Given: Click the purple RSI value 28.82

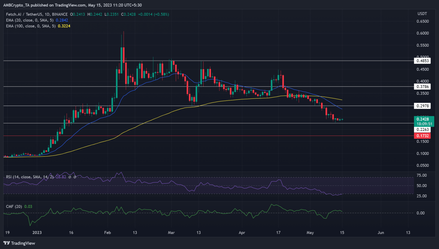Looking at the screenshot, I should (61, 177).
